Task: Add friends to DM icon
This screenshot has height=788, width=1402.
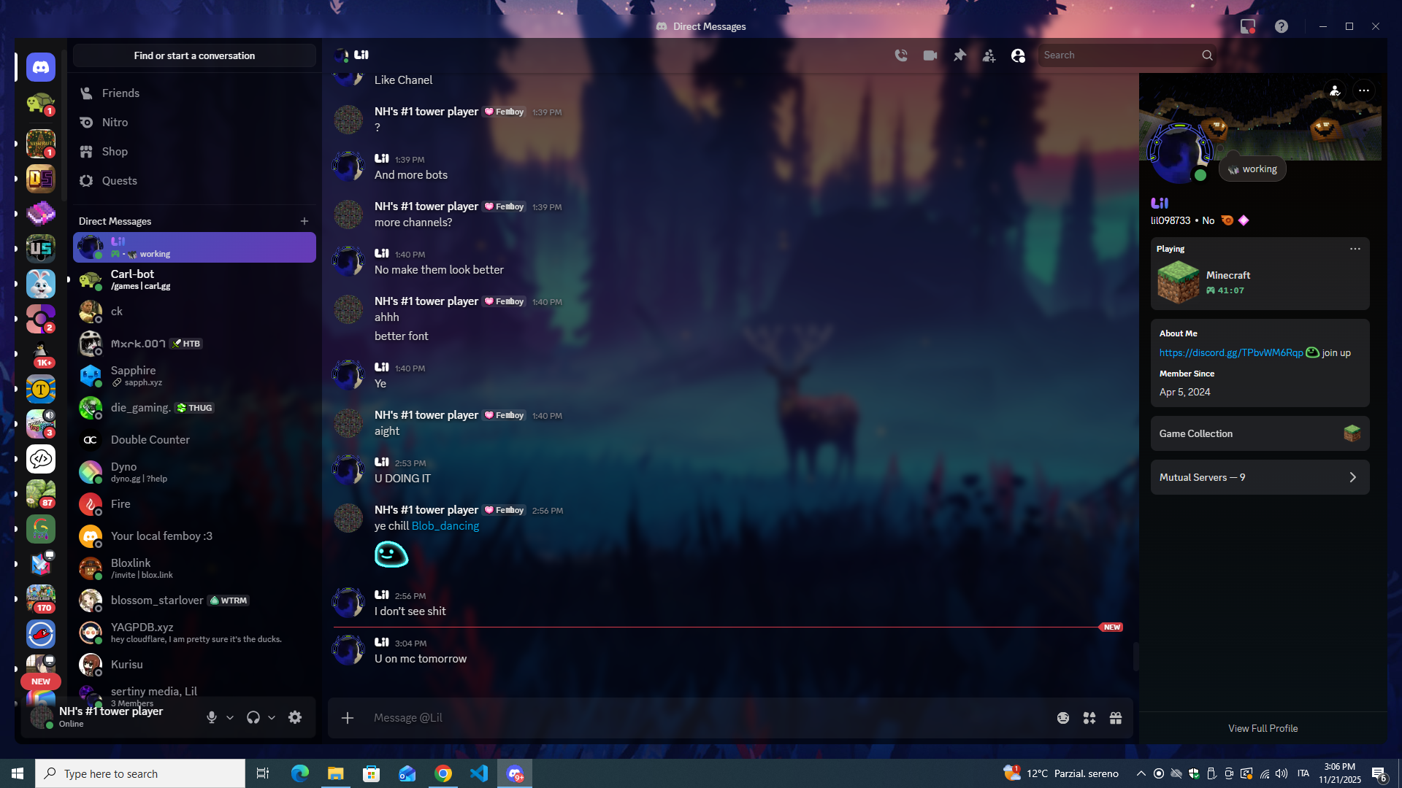Action: pyautogui.click(x=989, y=55)
